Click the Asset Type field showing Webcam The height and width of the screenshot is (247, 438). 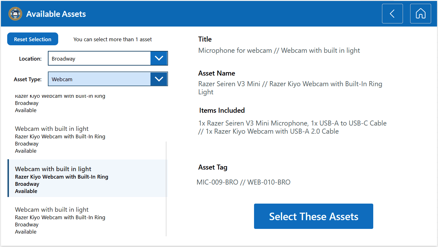99,79
